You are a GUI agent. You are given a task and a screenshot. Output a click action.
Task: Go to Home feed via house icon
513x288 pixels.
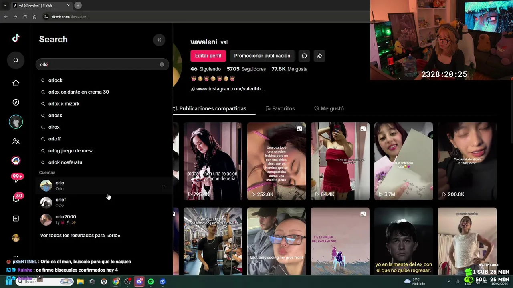16,83
